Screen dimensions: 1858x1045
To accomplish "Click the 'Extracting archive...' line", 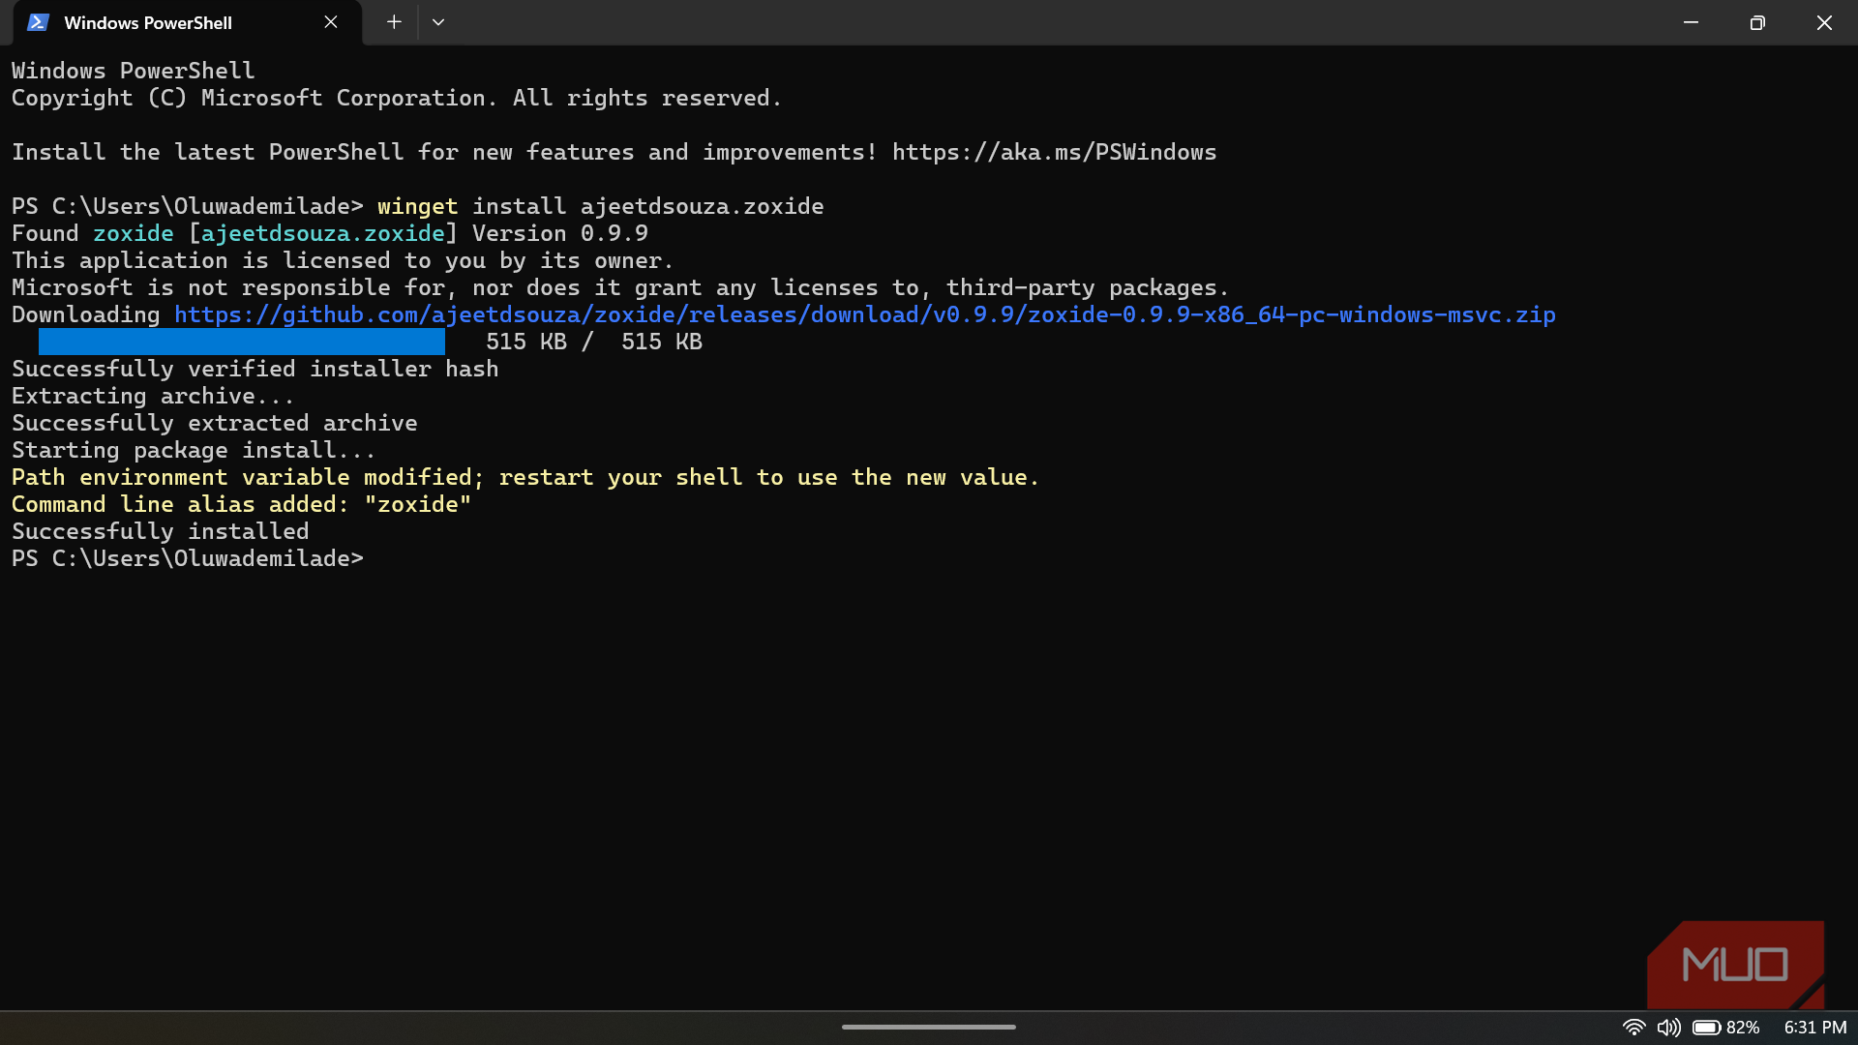I will (153, 396).
